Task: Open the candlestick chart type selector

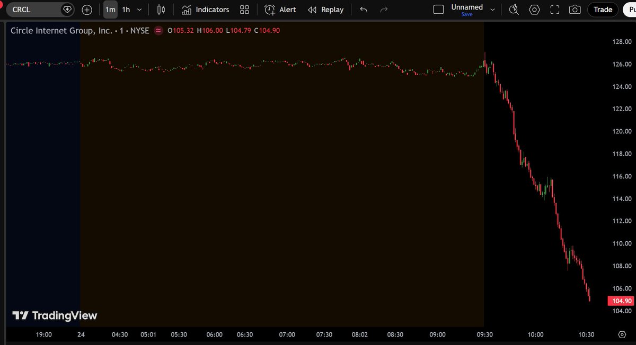Action: [x=161, y=10]
